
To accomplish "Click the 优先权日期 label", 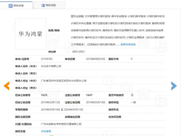I will click(x=115, y=117).
